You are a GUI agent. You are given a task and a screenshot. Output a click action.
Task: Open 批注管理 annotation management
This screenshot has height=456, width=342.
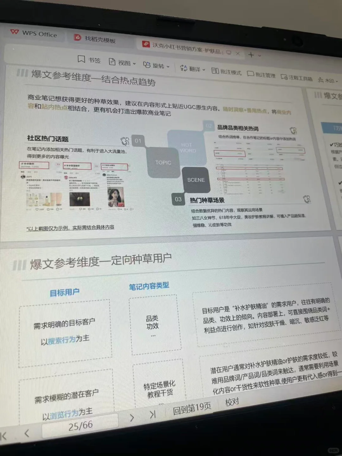tap(261, 75)
